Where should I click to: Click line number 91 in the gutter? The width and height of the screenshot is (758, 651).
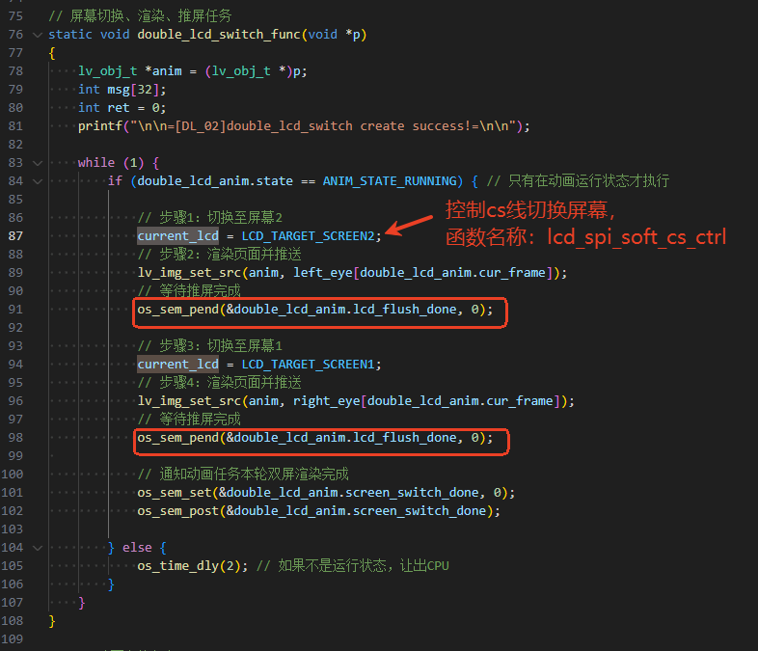[15, 310]
